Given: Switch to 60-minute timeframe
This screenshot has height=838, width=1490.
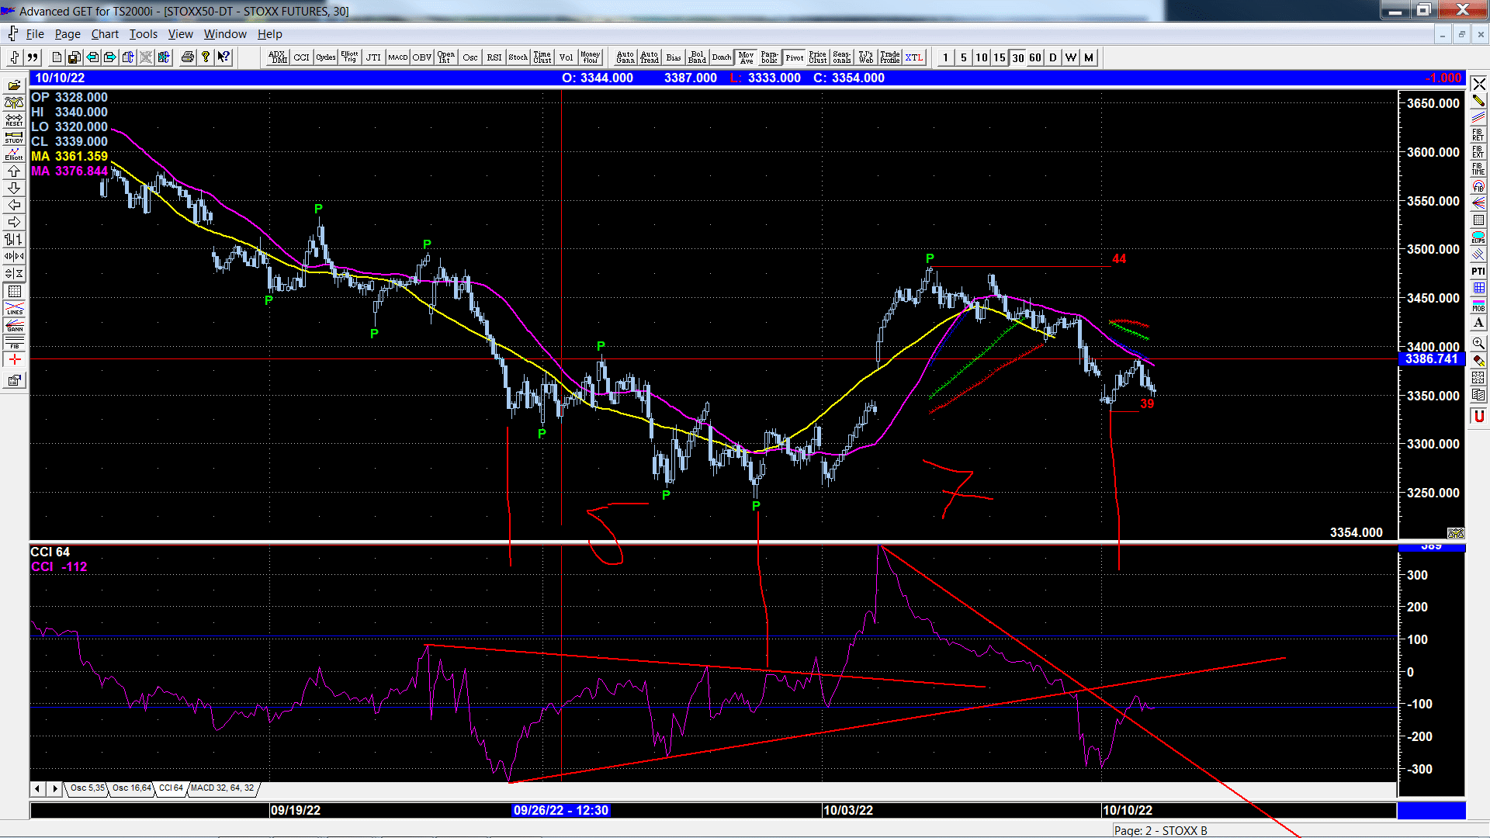Looking at the screenshot, I should (x=1035, y=57).
